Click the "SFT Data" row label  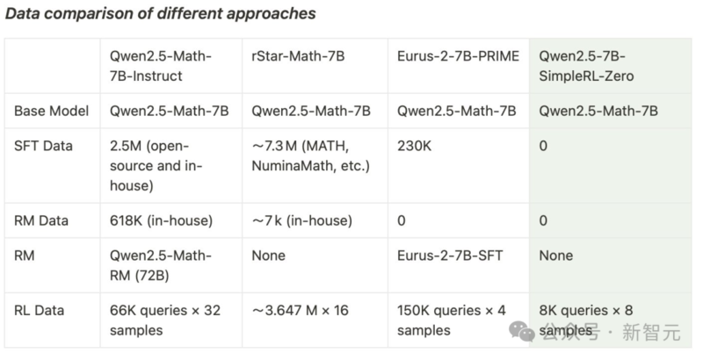pyautogui.click(x=43, y=146)
